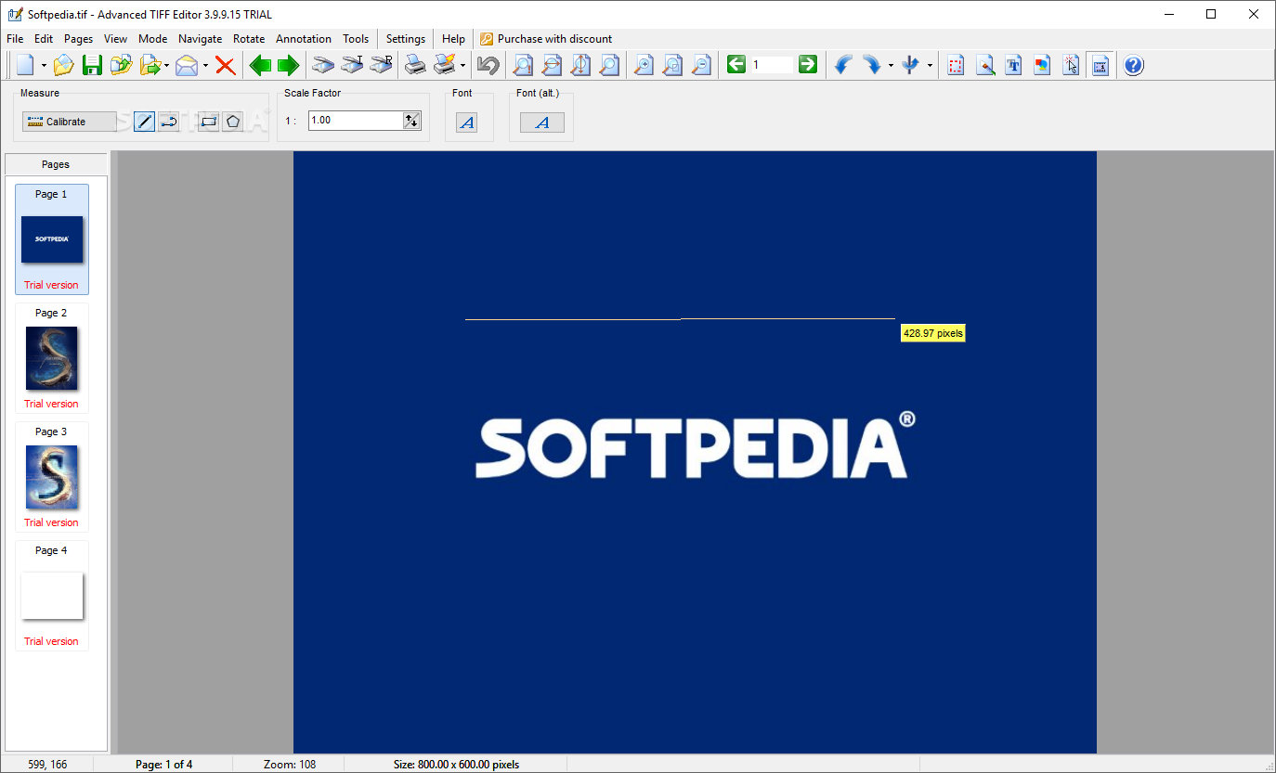
Task: Open the Mode menu
Action: coord(153,39)
